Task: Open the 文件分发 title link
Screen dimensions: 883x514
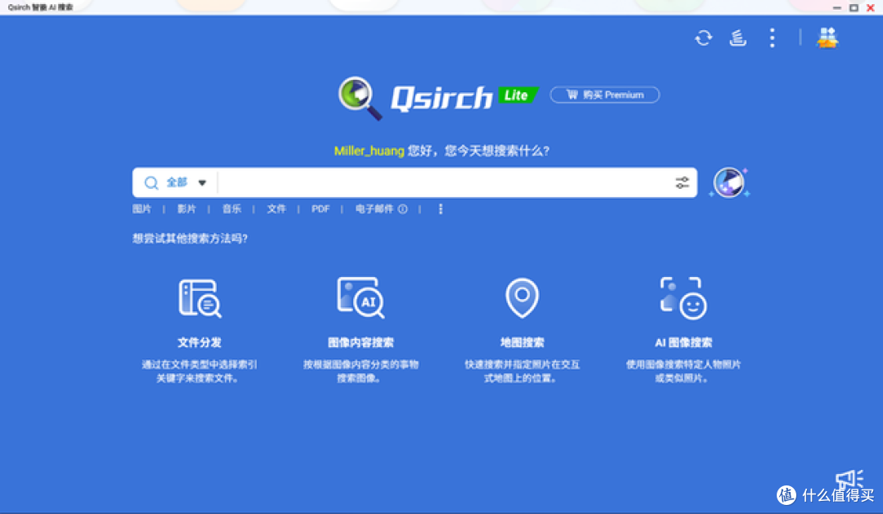Action: point(199,342)
